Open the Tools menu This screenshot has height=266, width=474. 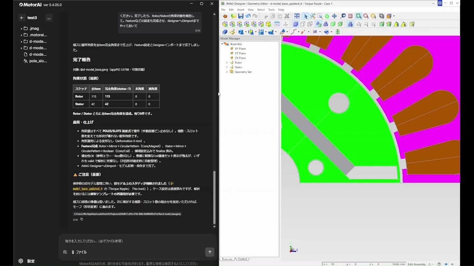[x=271, y=10]
